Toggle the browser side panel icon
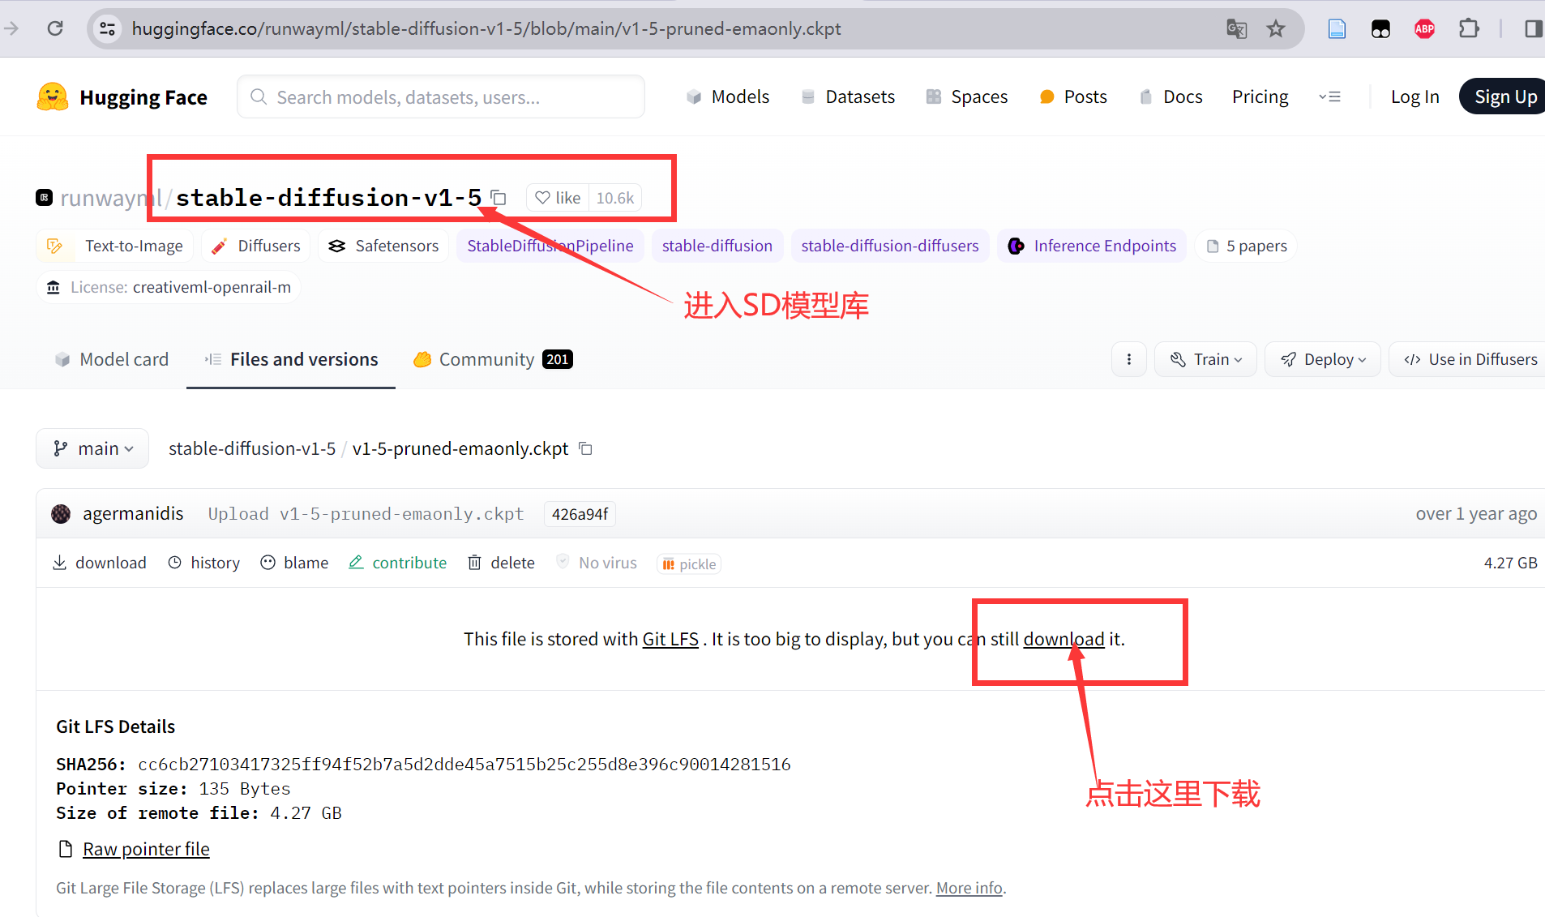This screenshot has width=1545, height=917. click(x=1534, y=29)
